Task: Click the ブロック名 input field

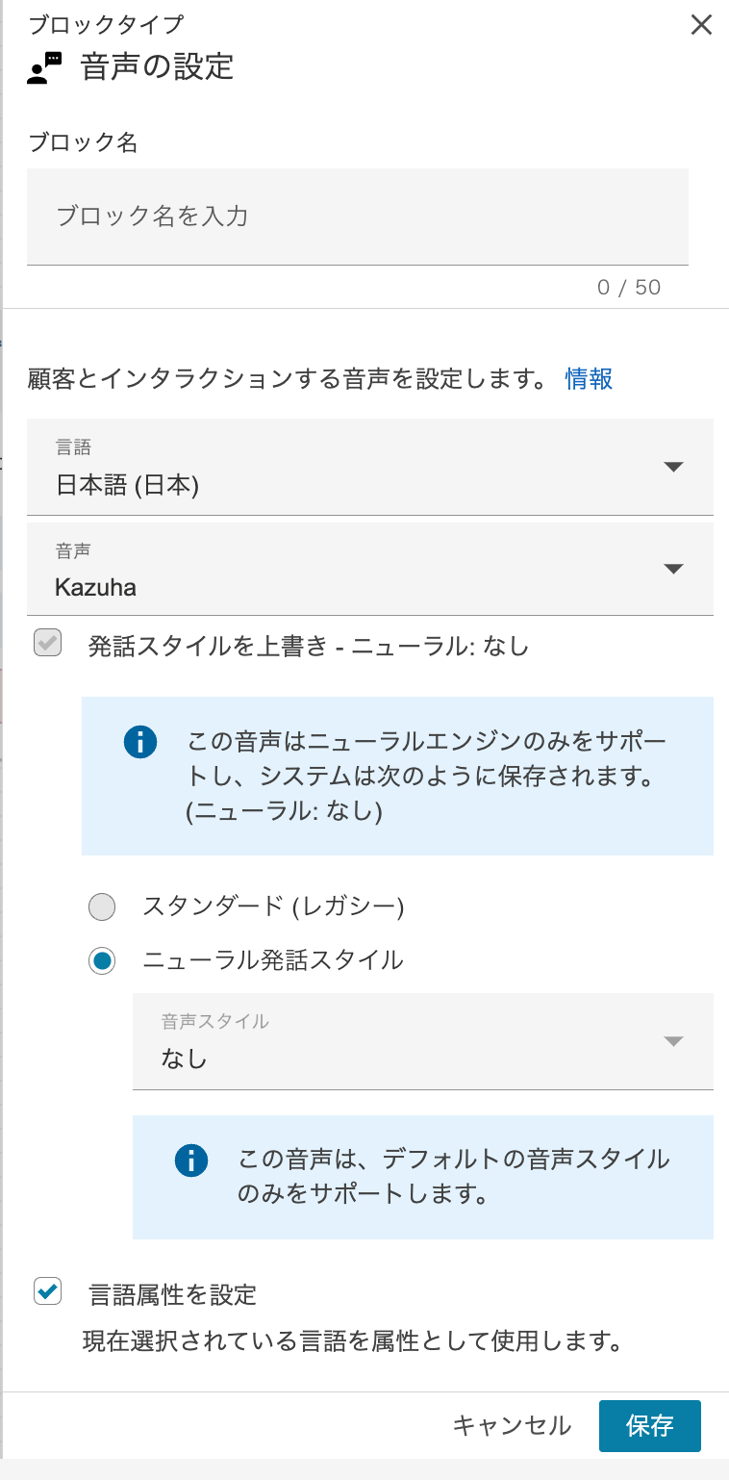Action: 358,217
